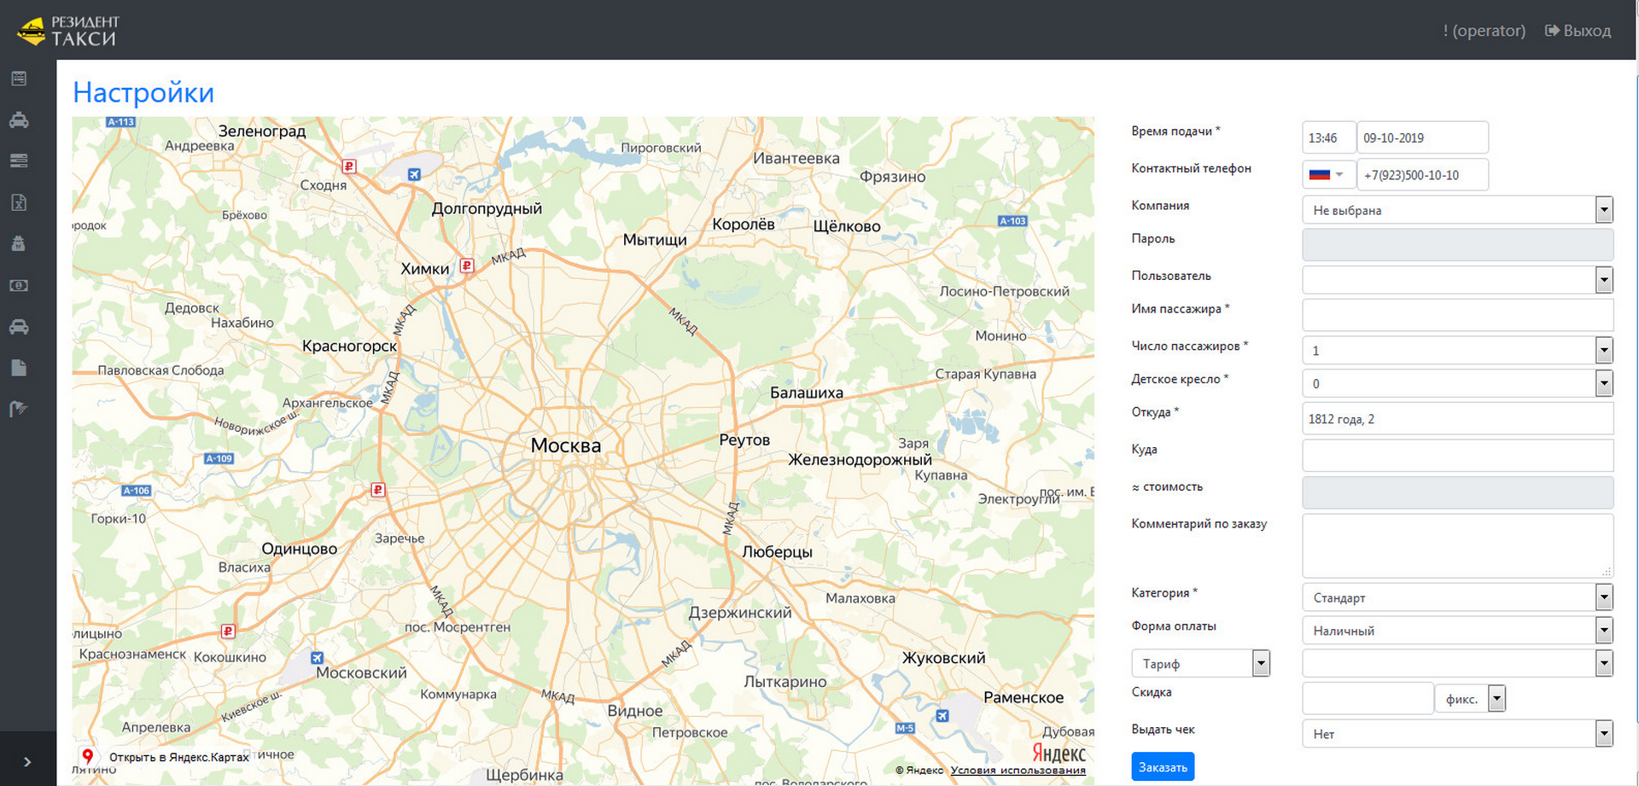Select the taxi car icon in sidebar
The image size is (1639, 786).
(x=19, y=119)
